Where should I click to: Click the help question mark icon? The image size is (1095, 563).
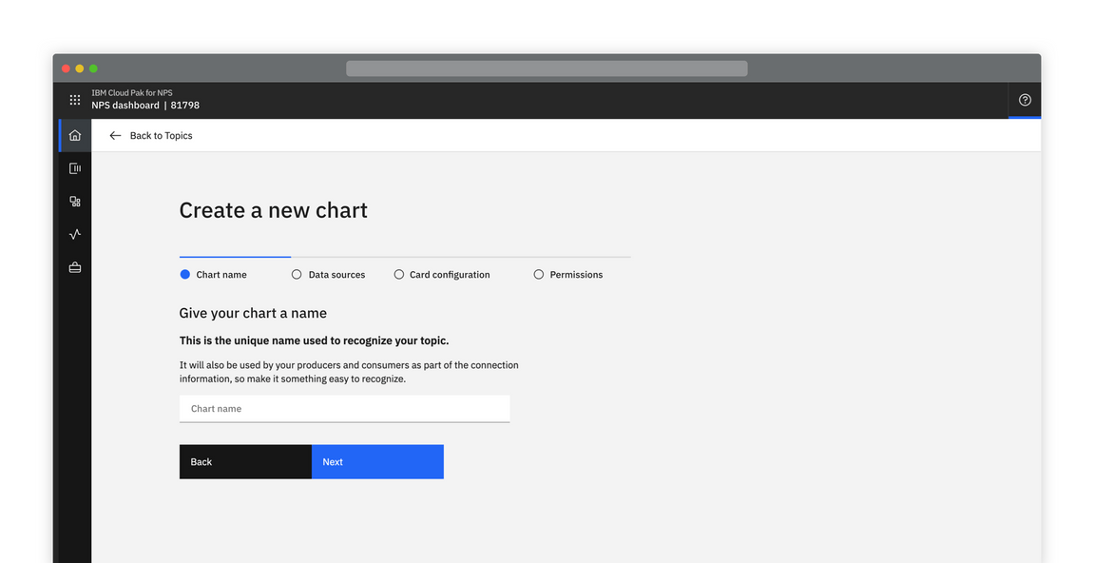pos(1025,100)
